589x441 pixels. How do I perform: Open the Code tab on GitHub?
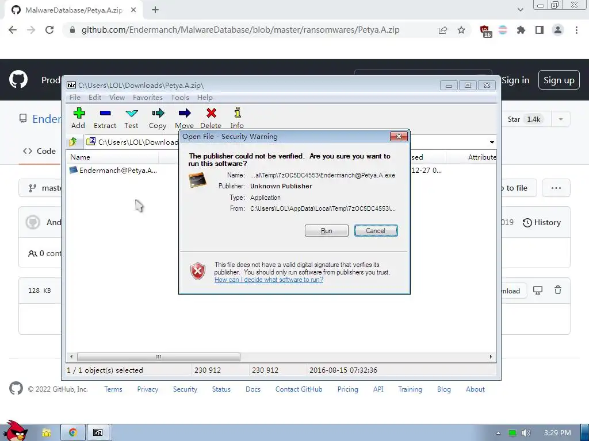point(40,151)
